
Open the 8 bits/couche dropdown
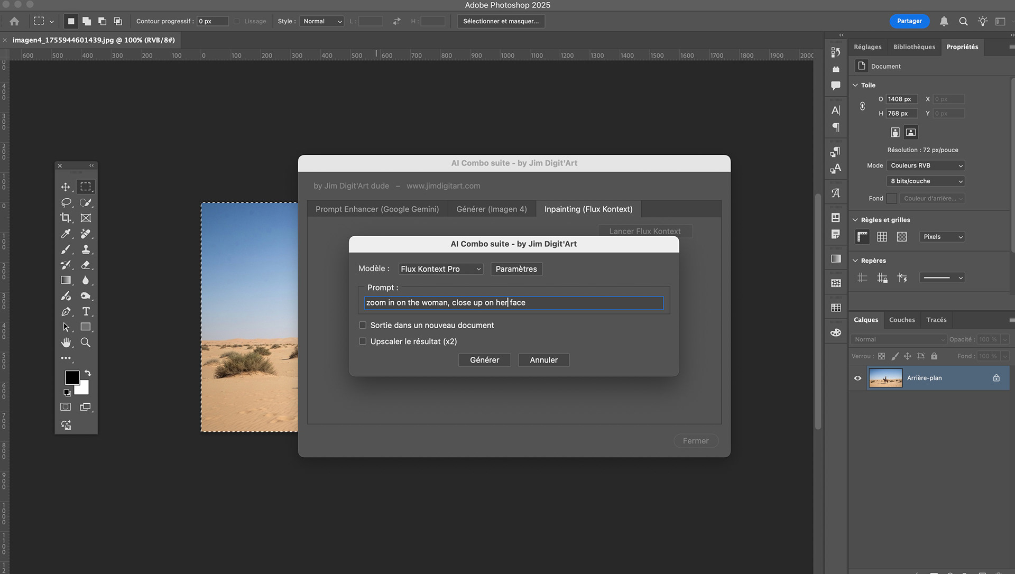click(x=926, y=181)
